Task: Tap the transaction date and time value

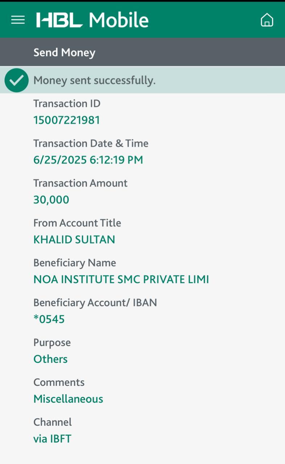Action: coord(88,160)
